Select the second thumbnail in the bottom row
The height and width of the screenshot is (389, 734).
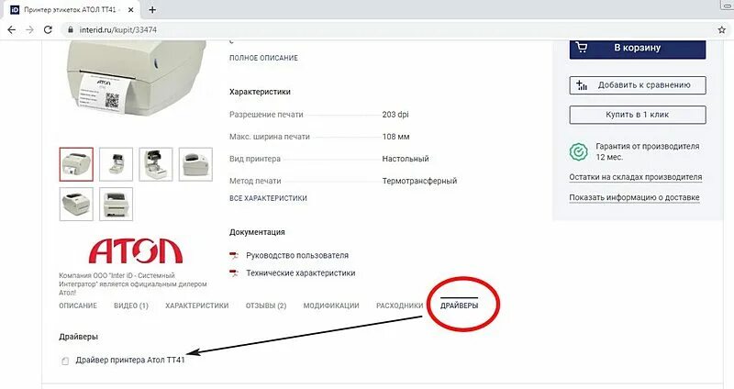[117, 204]
